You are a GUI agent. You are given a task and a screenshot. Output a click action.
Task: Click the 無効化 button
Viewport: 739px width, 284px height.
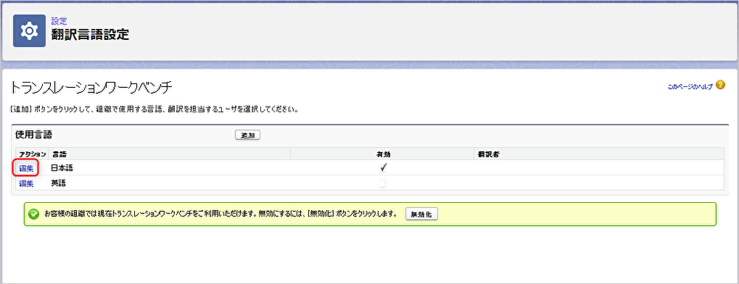pyautogui.click(x=422, y=214)
